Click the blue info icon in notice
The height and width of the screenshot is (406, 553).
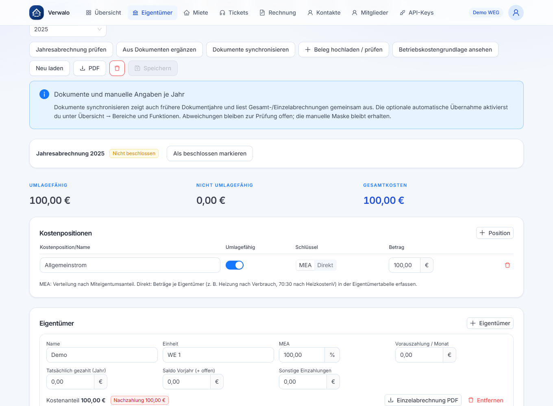tap(44, 94)
